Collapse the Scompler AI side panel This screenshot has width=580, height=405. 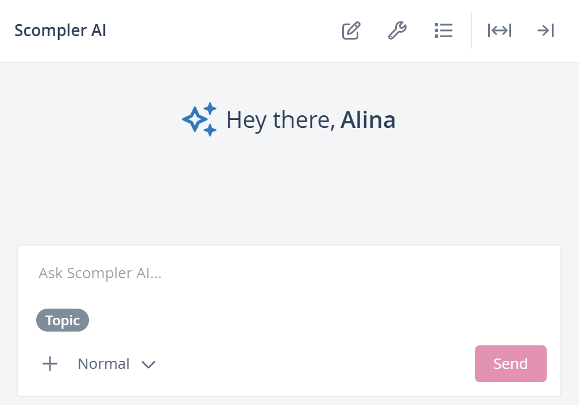click(545, 30)
